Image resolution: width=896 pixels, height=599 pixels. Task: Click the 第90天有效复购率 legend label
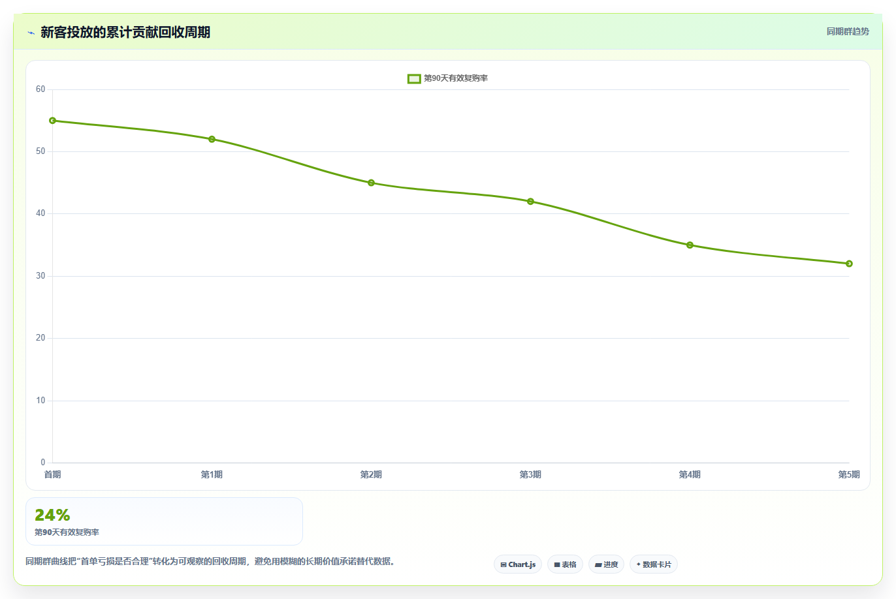point(456,78)
